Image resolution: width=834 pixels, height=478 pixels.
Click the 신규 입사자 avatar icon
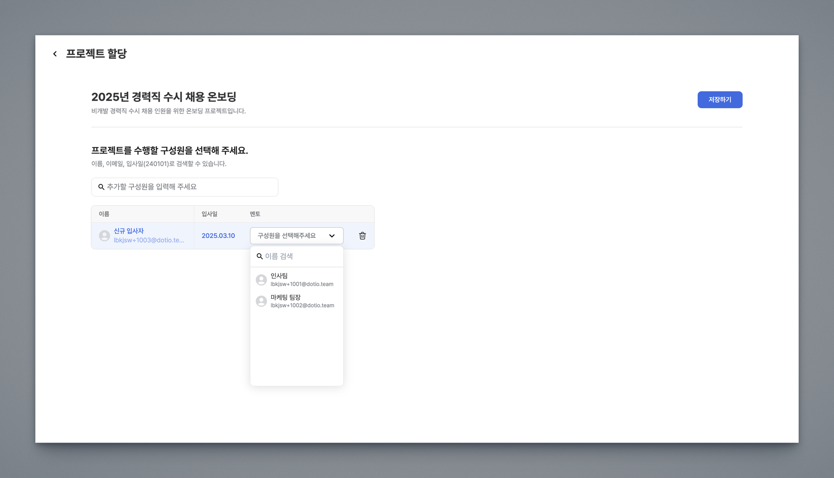point(105,236)
